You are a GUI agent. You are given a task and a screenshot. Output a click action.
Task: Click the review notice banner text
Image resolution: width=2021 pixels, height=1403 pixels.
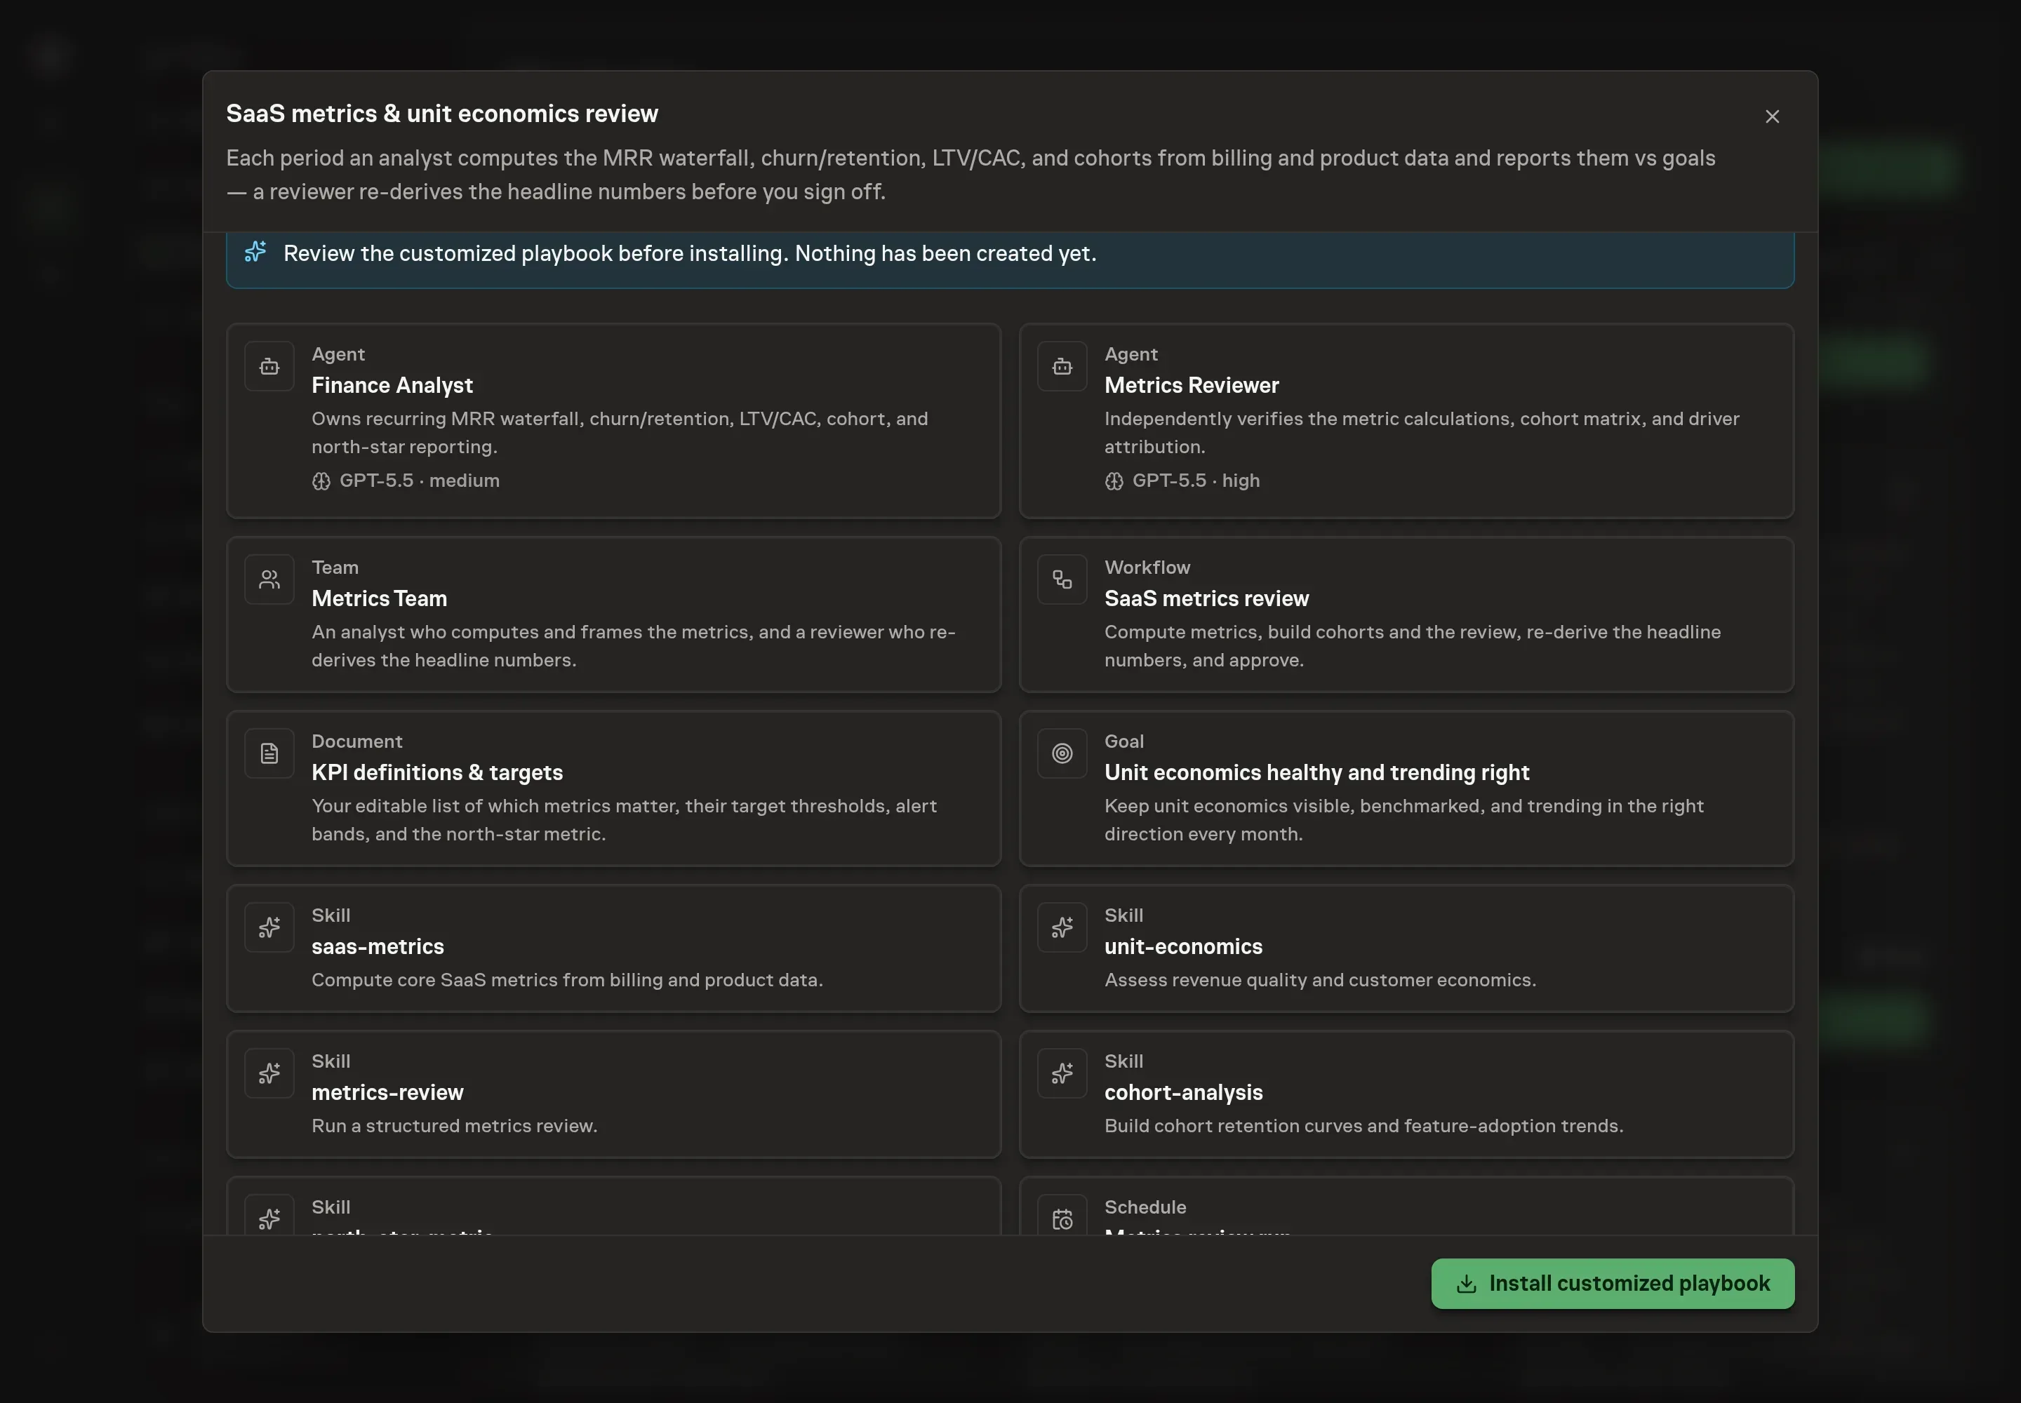click(690, 253)
